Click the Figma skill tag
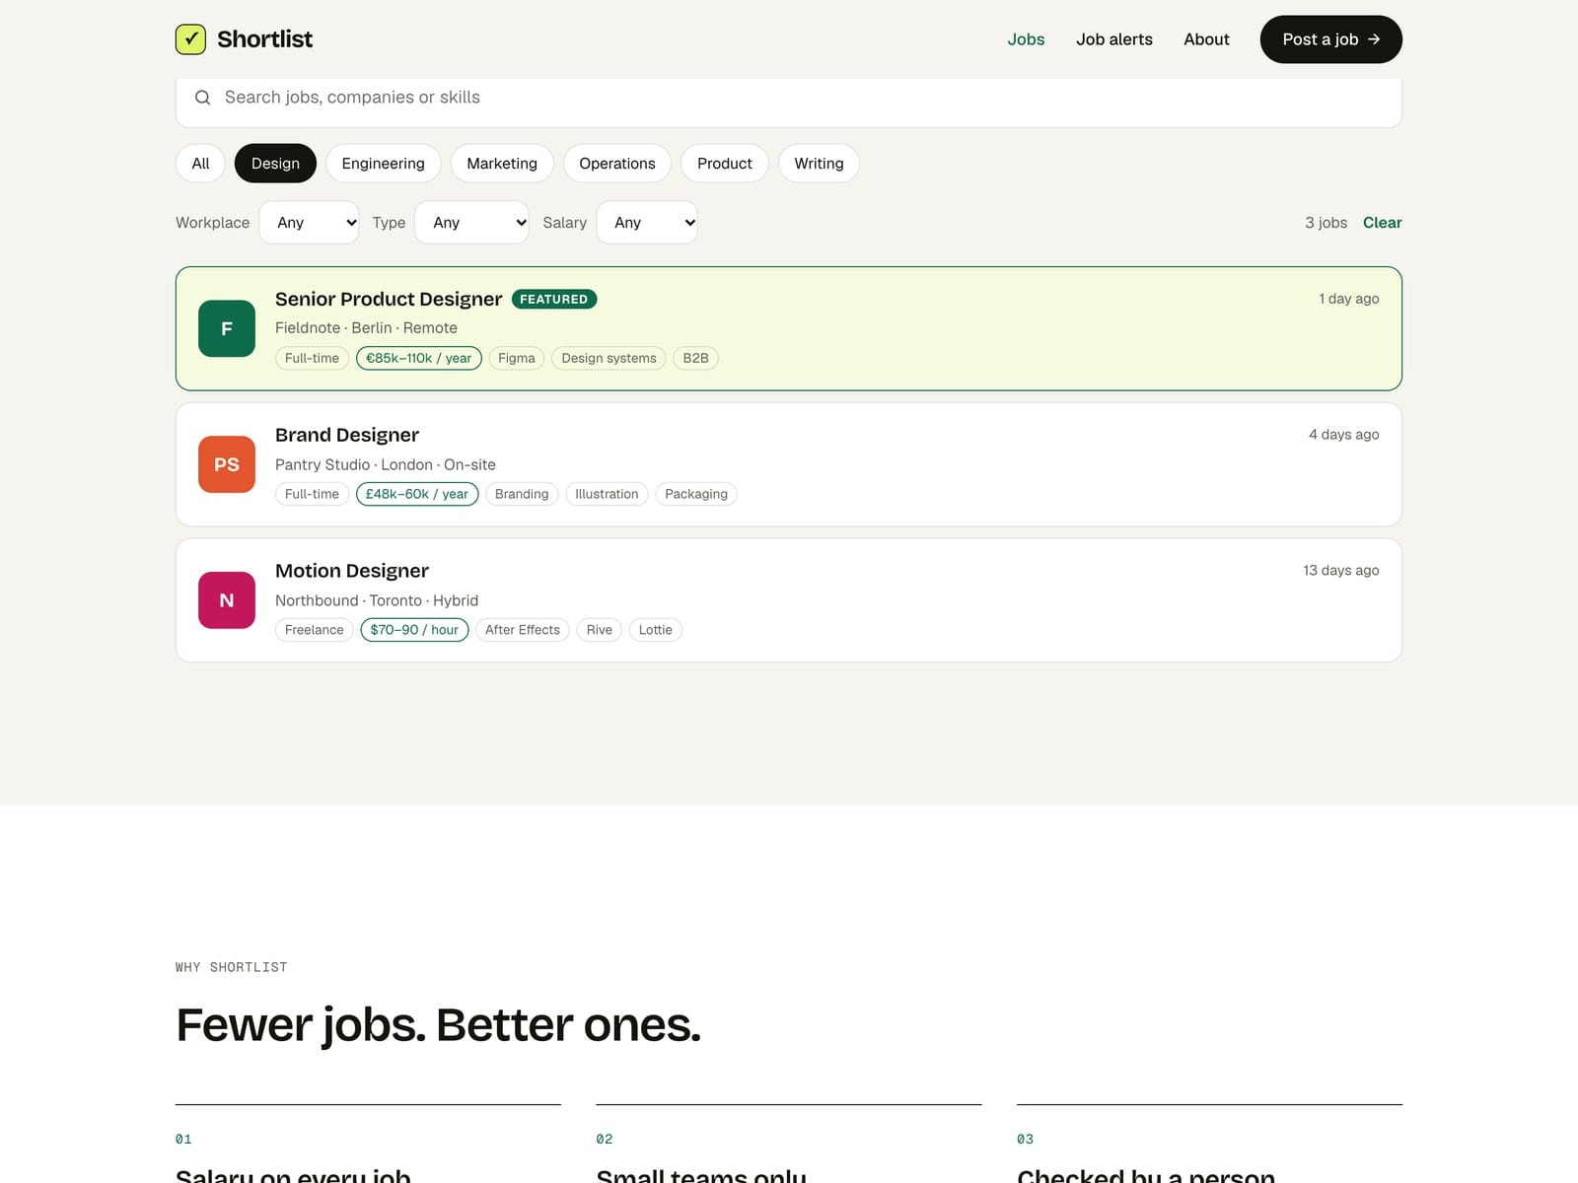The image size is (1578, 1183). click(x=517, y=358)
